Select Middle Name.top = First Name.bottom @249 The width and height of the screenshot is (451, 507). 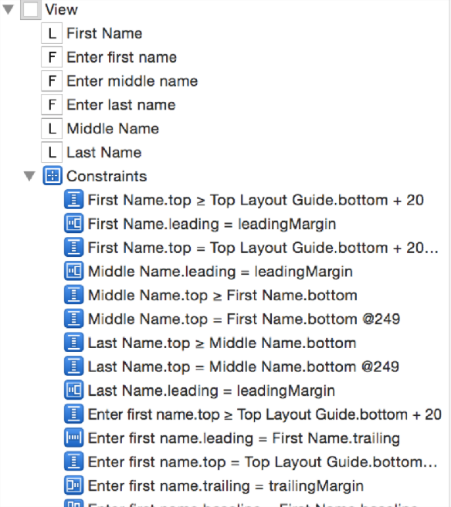coord(244,319)
